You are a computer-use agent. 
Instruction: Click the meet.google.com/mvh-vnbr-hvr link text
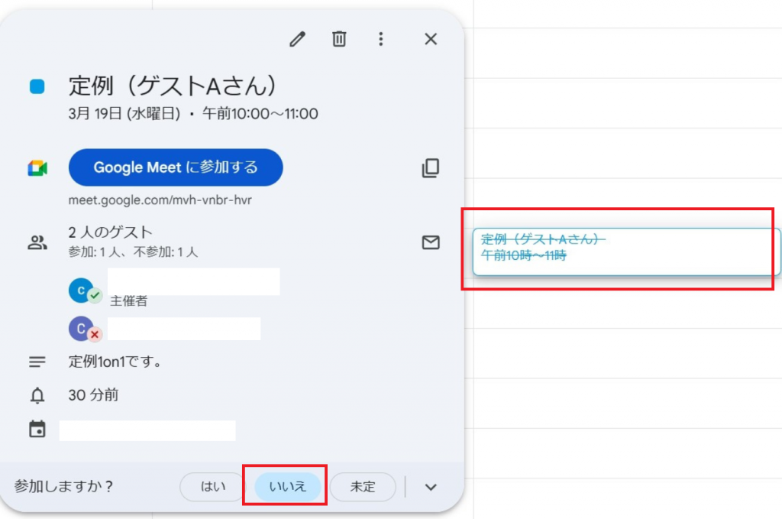[160, 200]
